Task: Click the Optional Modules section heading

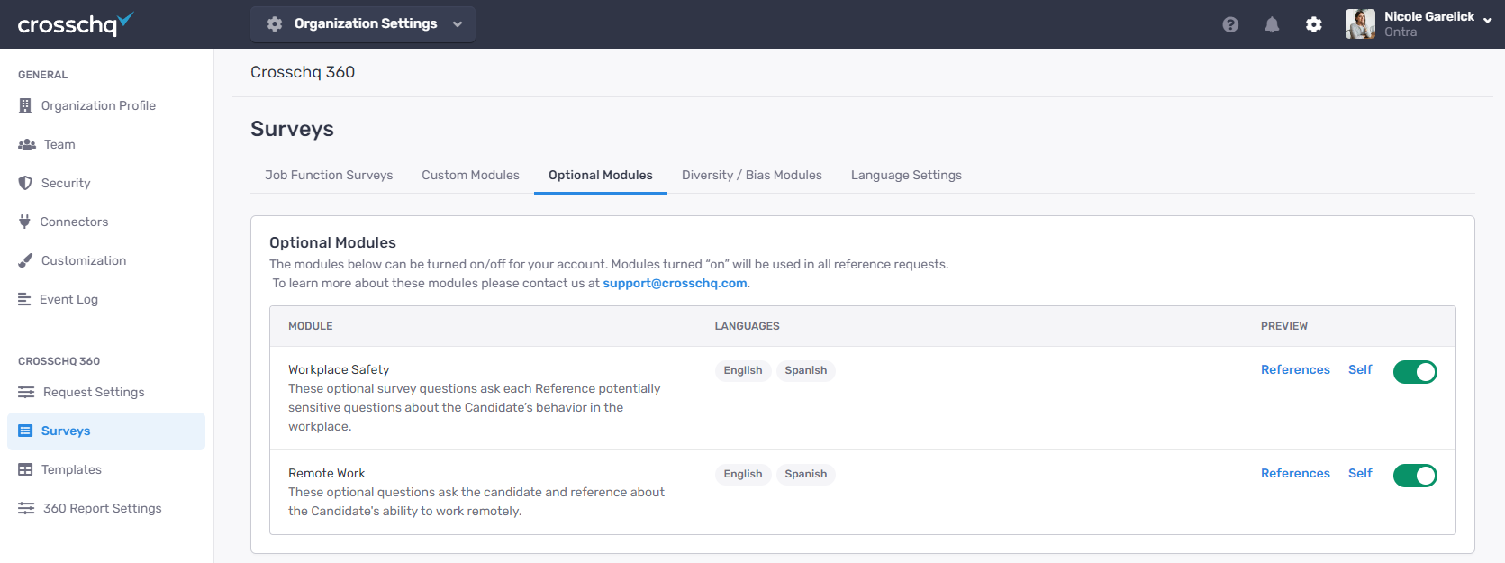Action: point(333,242)
